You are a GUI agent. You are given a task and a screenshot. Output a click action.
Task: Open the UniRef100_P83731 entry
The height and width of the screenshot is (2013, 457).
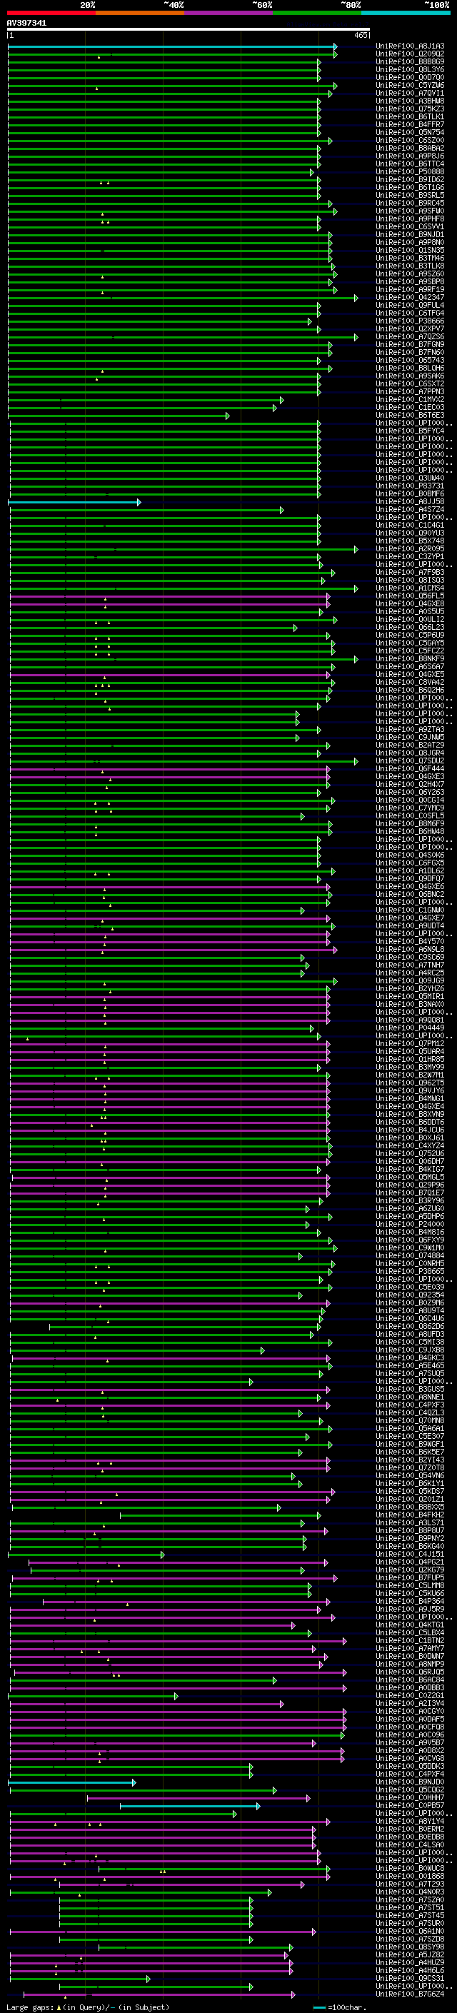[x=410, y=486]
